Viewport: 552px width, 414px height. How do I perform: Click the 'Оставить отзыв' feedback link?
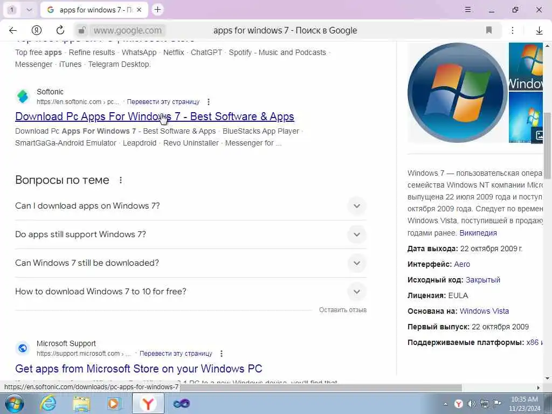coord(342,310)
